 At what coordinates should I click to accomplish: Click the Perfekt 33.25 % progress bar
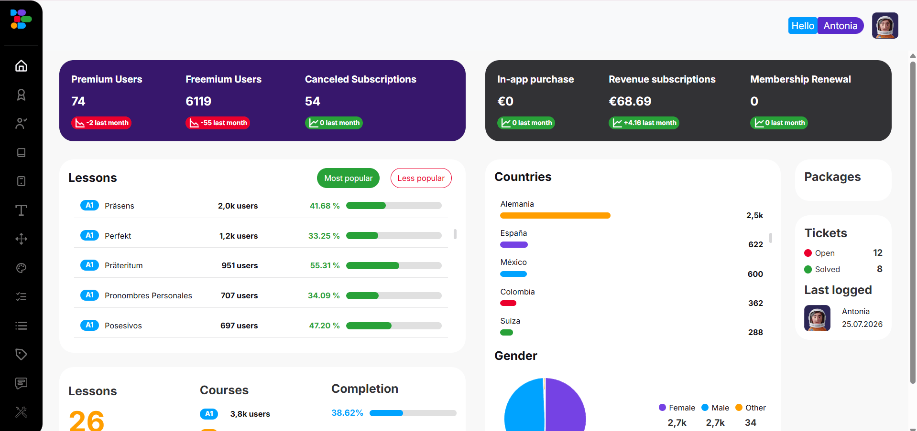tap(394, 236)
